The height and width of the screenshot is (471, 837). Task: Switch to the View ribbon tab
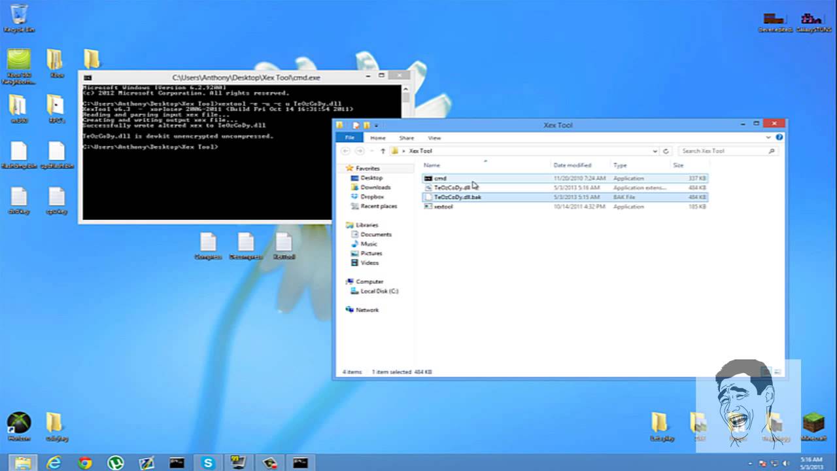click(x=434, y=138)
